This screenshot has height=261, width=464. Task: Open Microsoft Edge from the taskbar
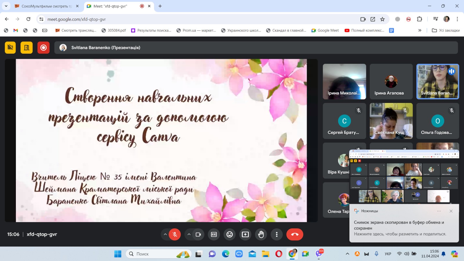(226, 254)
